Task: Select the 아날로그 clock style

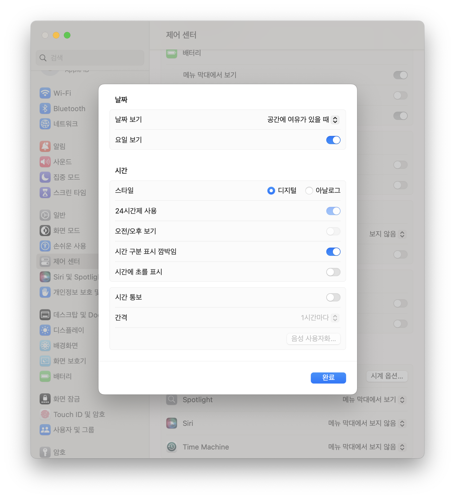Action: (x=309, y=190)
